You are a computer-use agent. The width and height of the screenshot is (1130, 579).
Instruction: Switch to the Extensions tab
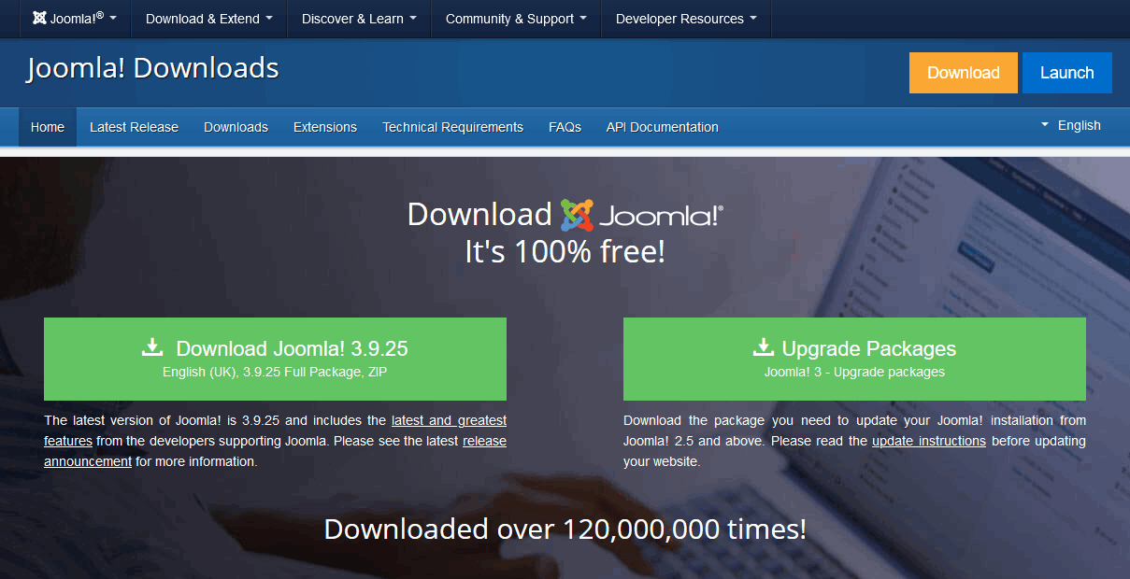pos(325,127)
